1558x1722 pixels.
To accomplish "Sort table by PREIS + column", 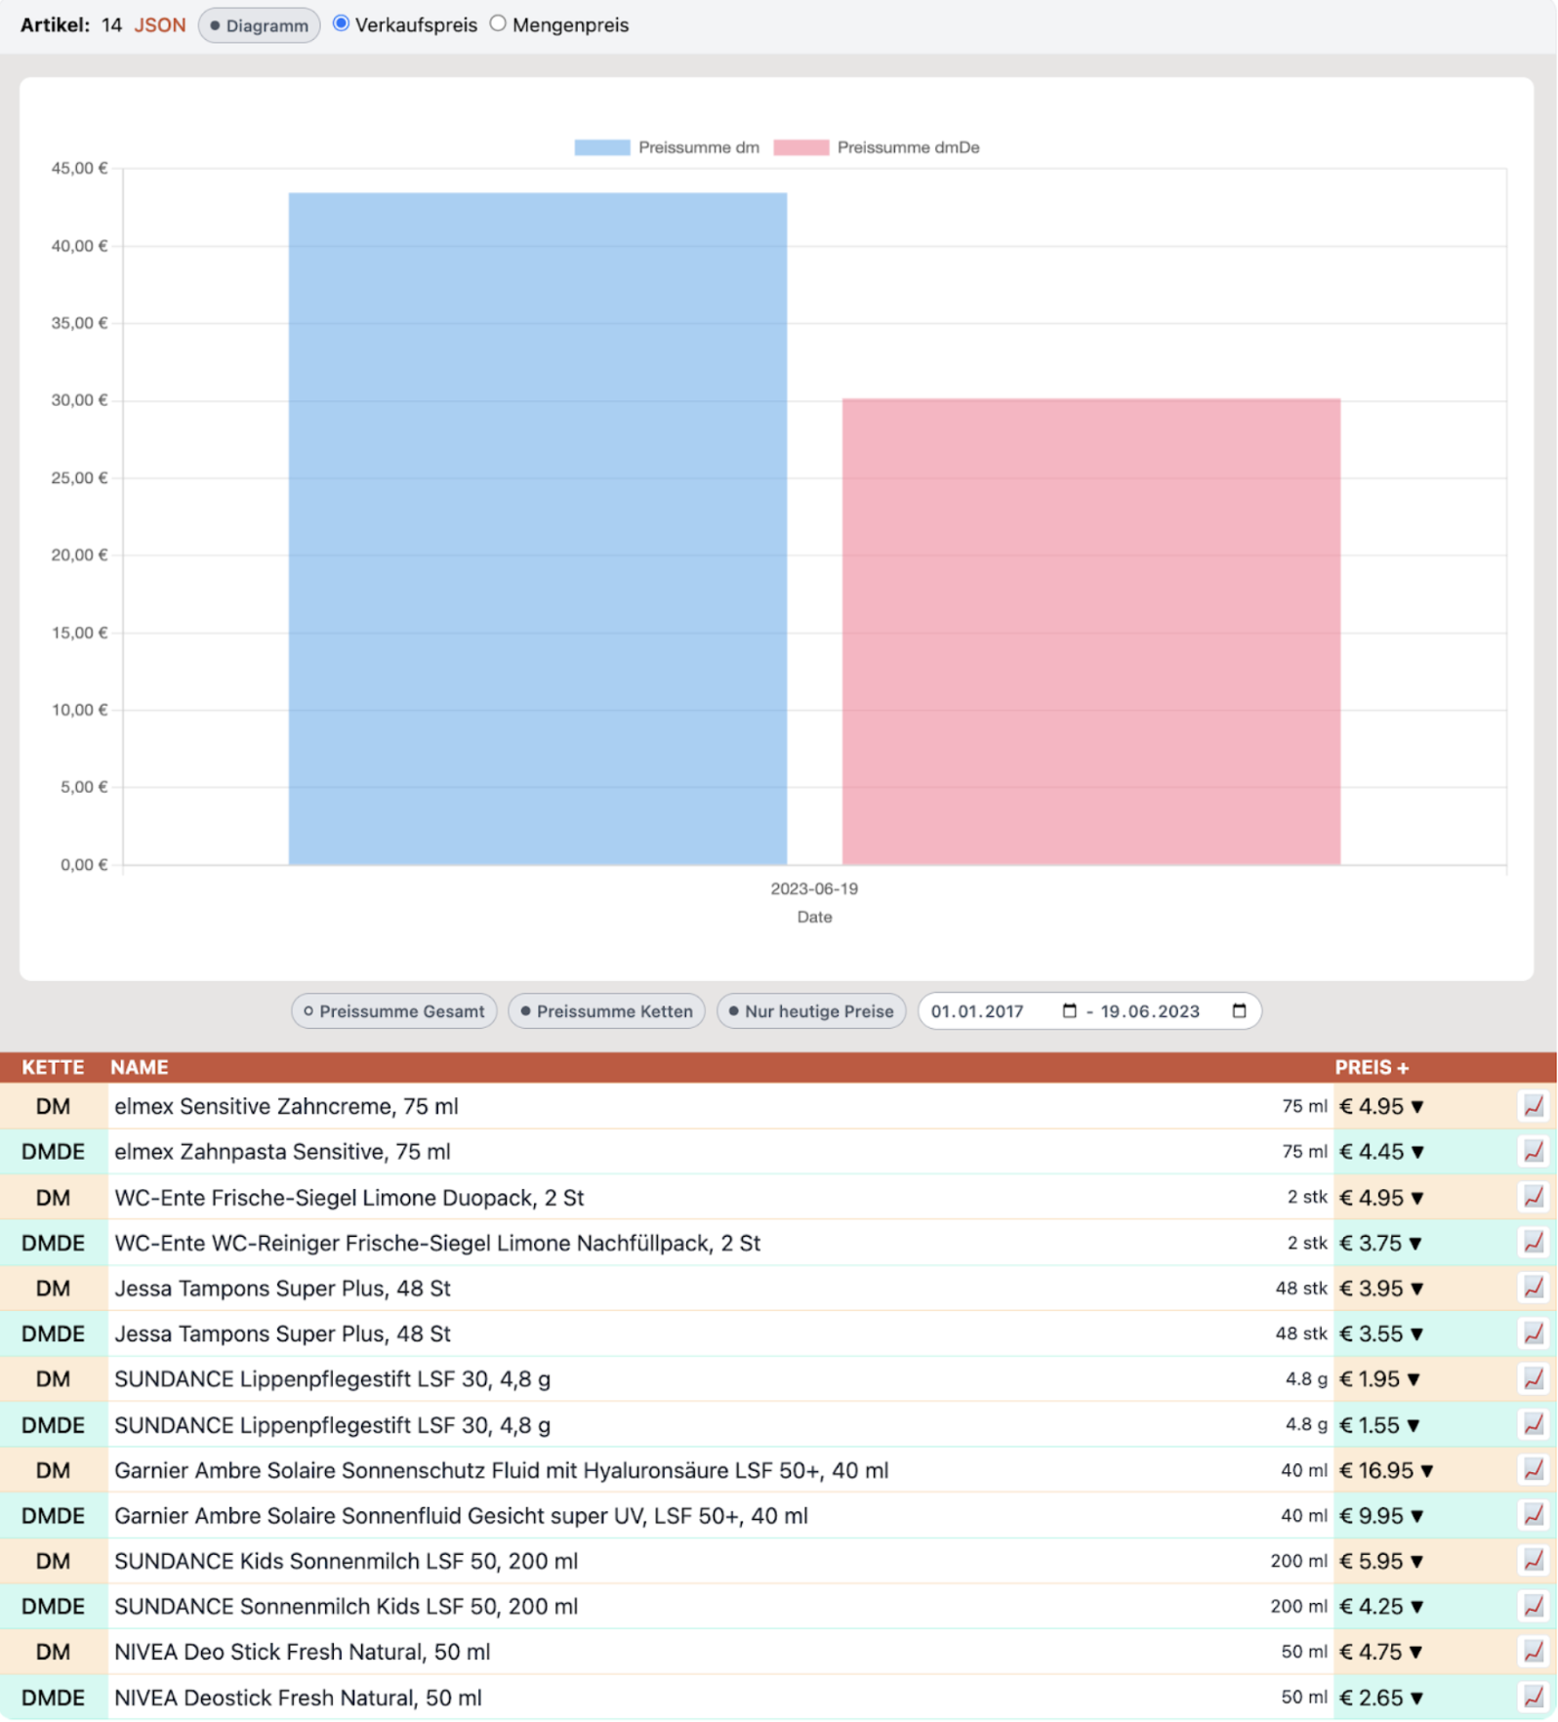I will pos(1372,1067).
